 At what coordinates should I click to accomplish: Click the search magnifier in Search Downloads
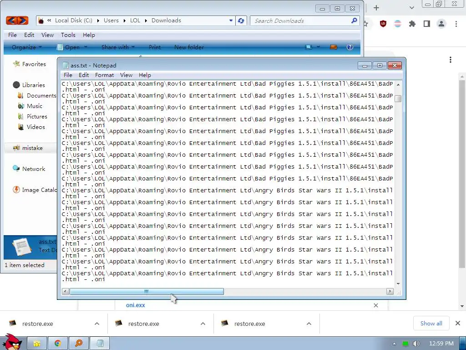pos(354,21)
